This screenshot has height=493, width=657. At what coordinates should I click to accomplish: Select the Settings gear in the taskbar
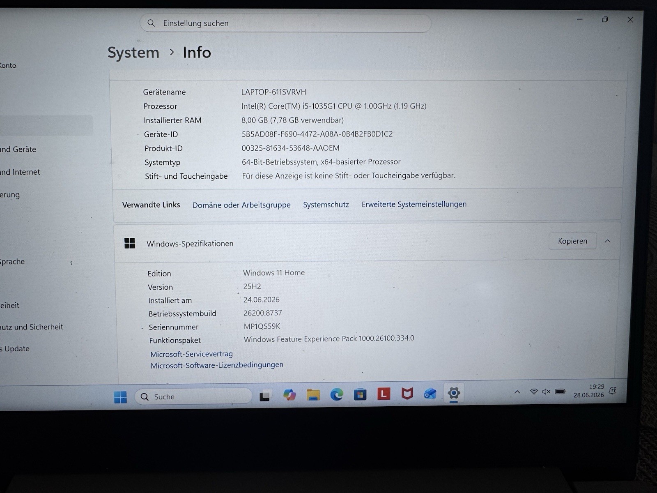point(454,393)
